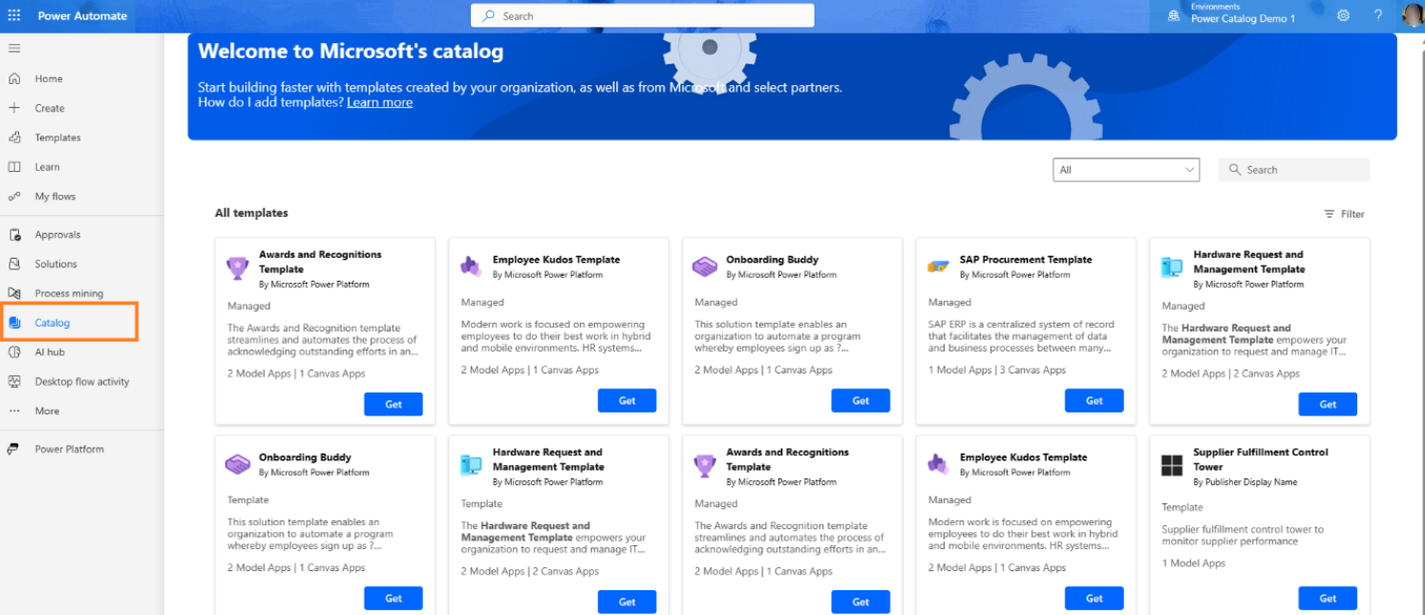
Task: Click the AI hub sidebar icon
Action: (x=14, y=352)
